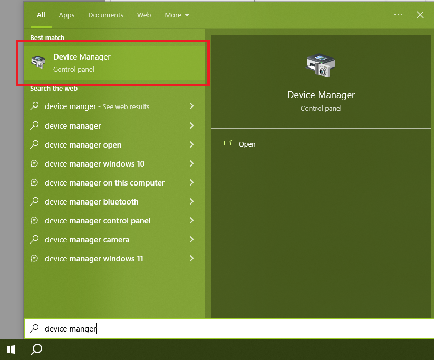Click the Device Manager preview icon on right pane
This screenshot has width=434, height=360.
click(321, 64)
